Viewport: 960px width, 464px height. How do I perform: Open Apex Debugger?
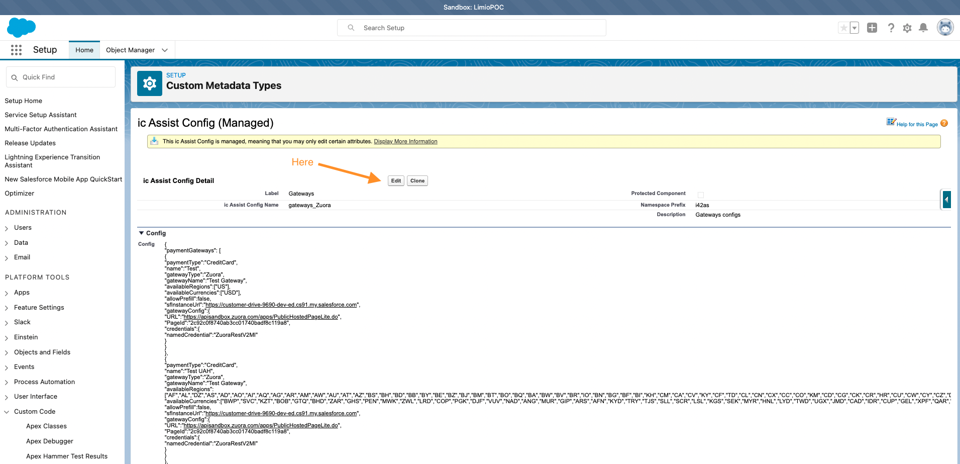point(50,441)
